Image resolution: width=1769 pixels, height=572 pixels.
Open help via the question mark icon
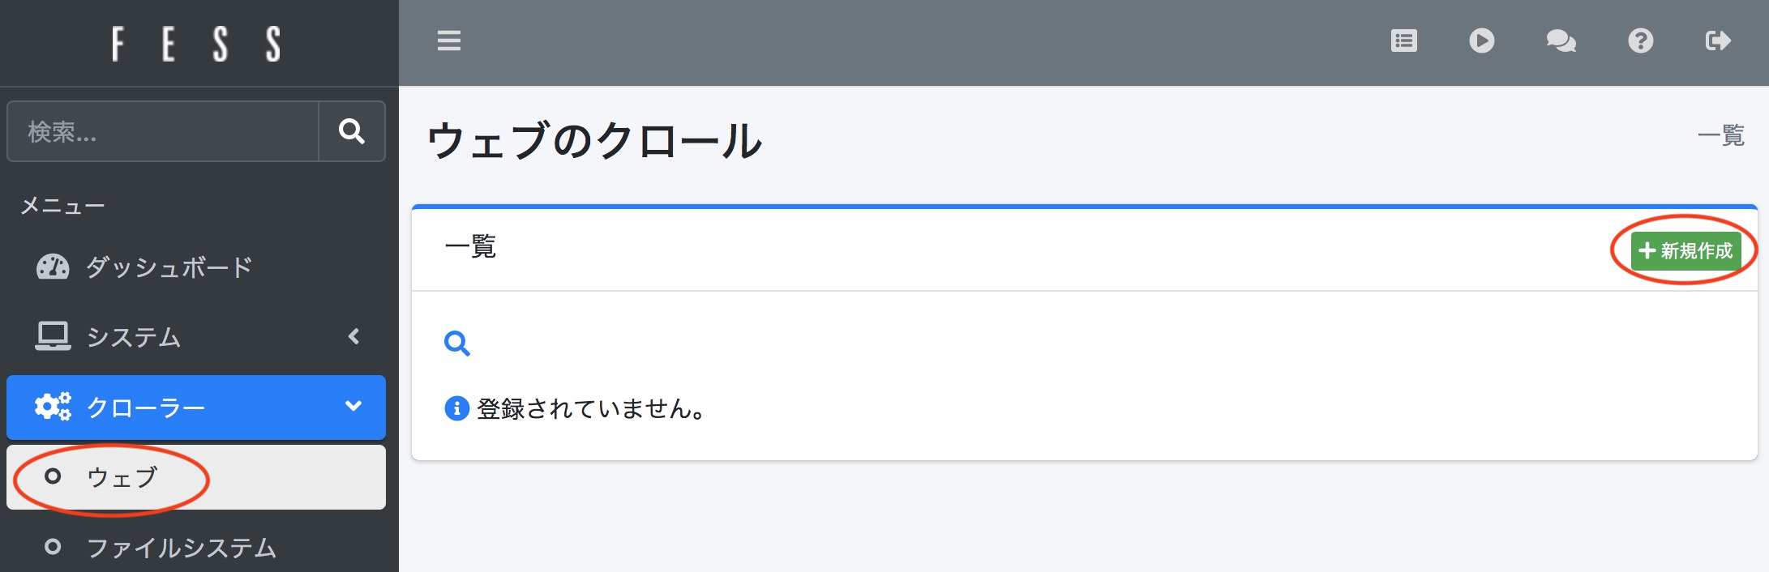pyautogui.click(x=1640, y=41)
